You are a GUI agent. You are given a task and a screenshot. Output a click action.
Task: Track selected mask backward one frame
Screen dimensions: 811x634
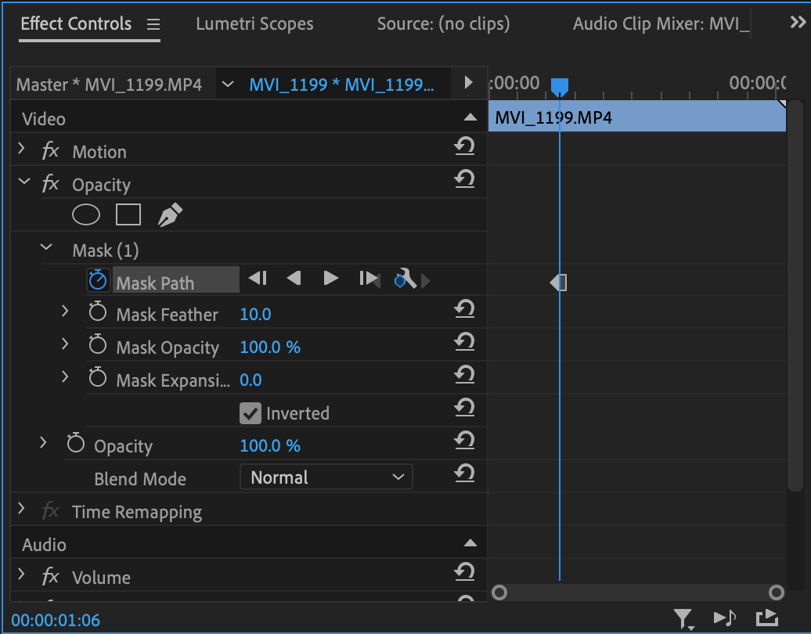click(x=258, y=279)
